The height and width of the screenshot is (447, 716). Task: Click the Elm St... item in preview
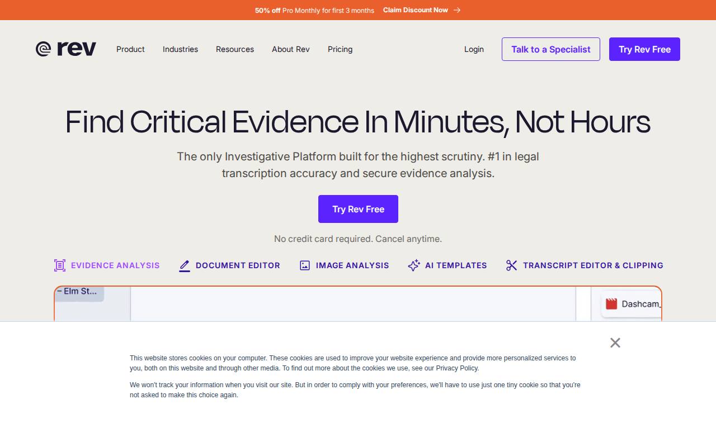click(x=79, y=293)
